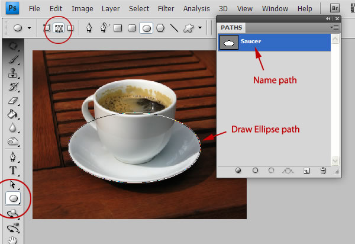Screen dimensions: 355x244
Task: Select the Patch tool in the toolbox
Action: tap(13, 46)
